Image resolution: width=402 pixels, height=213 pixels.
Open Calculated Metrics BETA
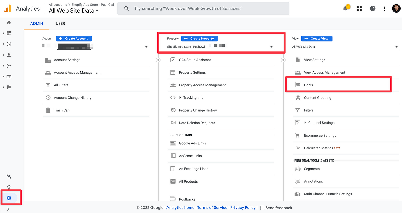coord(322,148)
